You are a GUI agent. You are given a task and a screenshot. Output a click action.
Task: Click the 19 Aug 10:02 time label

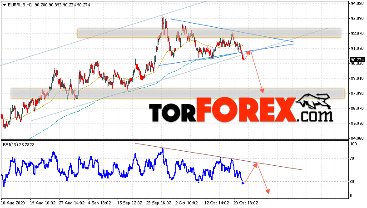click(43, 203)
